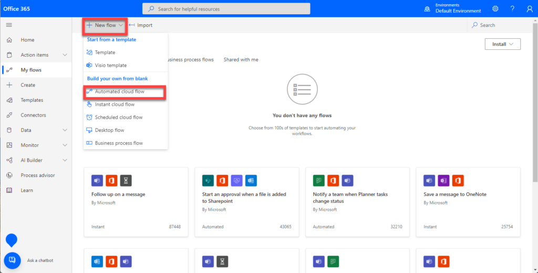Click the Action items clipboard icon
Viewport: 538px width, 273px height.
pyautogui.click(x=9, y=55)
